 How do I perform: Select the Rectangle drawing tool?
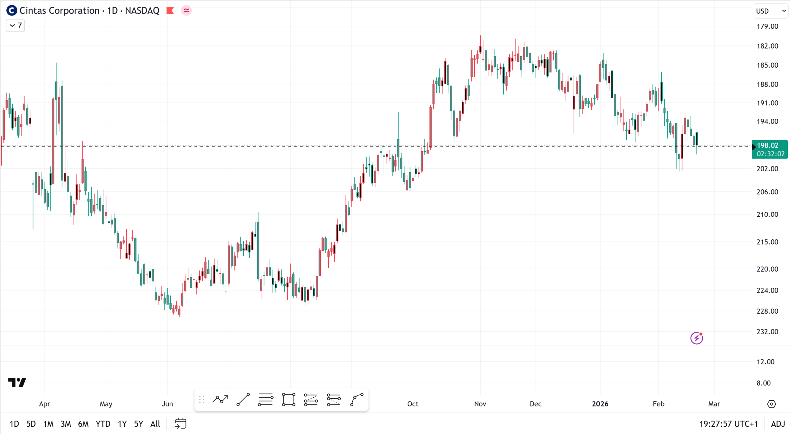click(288, 400)
